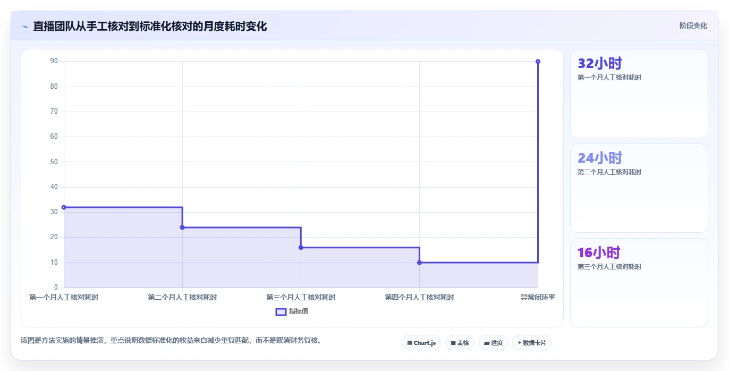Image resolution: width=729 pixels, height=371 pixels.
Task: Select the Chart.js tag pill
Action: tap(421, 343)
